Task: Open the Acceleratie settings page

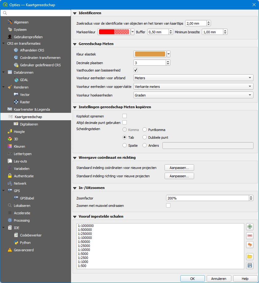Action: (22, 213)
